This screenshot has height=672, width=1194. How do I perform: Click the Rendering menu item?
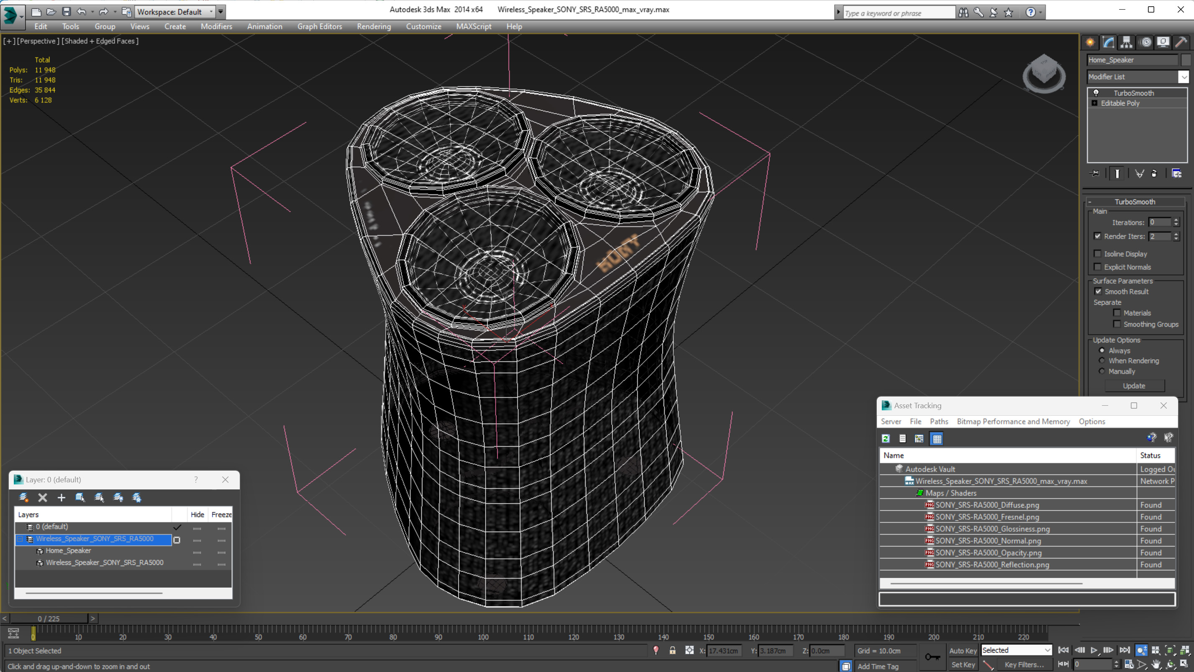coord(374,26)
